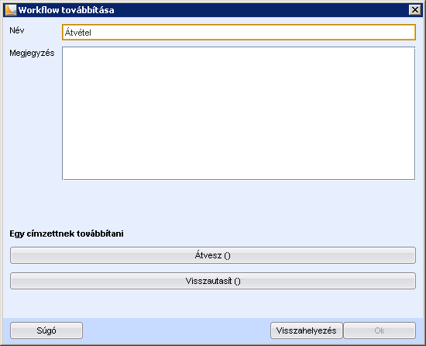Image resolution: width=426 pixels, height=346 pixels.
Task: Click the Workflow továbbítása dialog icon
Action: point(11,10)
